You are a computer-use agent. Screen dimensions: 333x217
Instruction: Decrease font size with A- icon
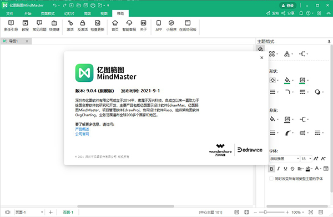[323, 159]
